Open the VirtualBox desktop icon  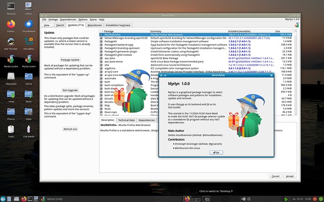point(29,41)
